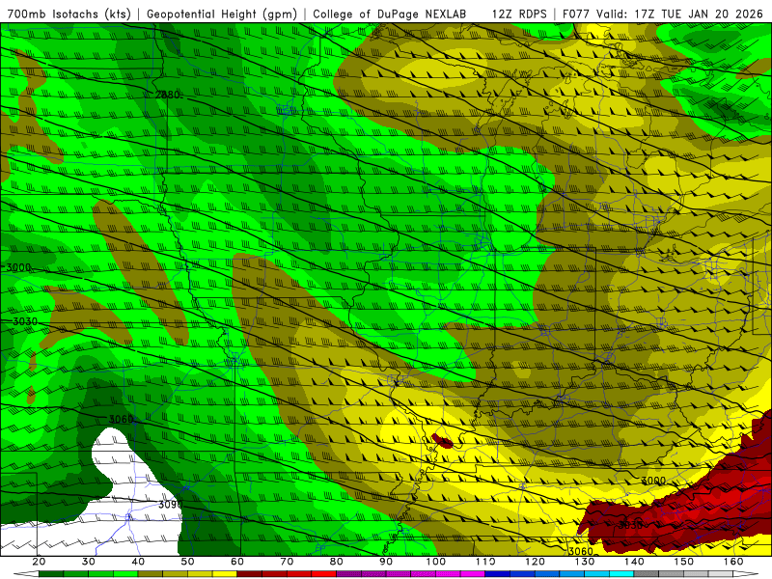772x579 pixels.
Task: Click the 2880 height contour label
Action: (x=168, y=95)
